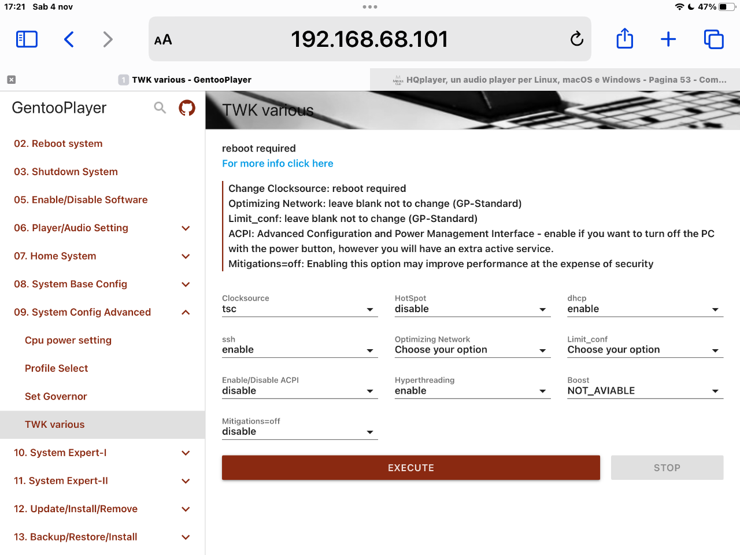
Task: Tap the 192.168.68.101 address bar
Action: (370, 39)
